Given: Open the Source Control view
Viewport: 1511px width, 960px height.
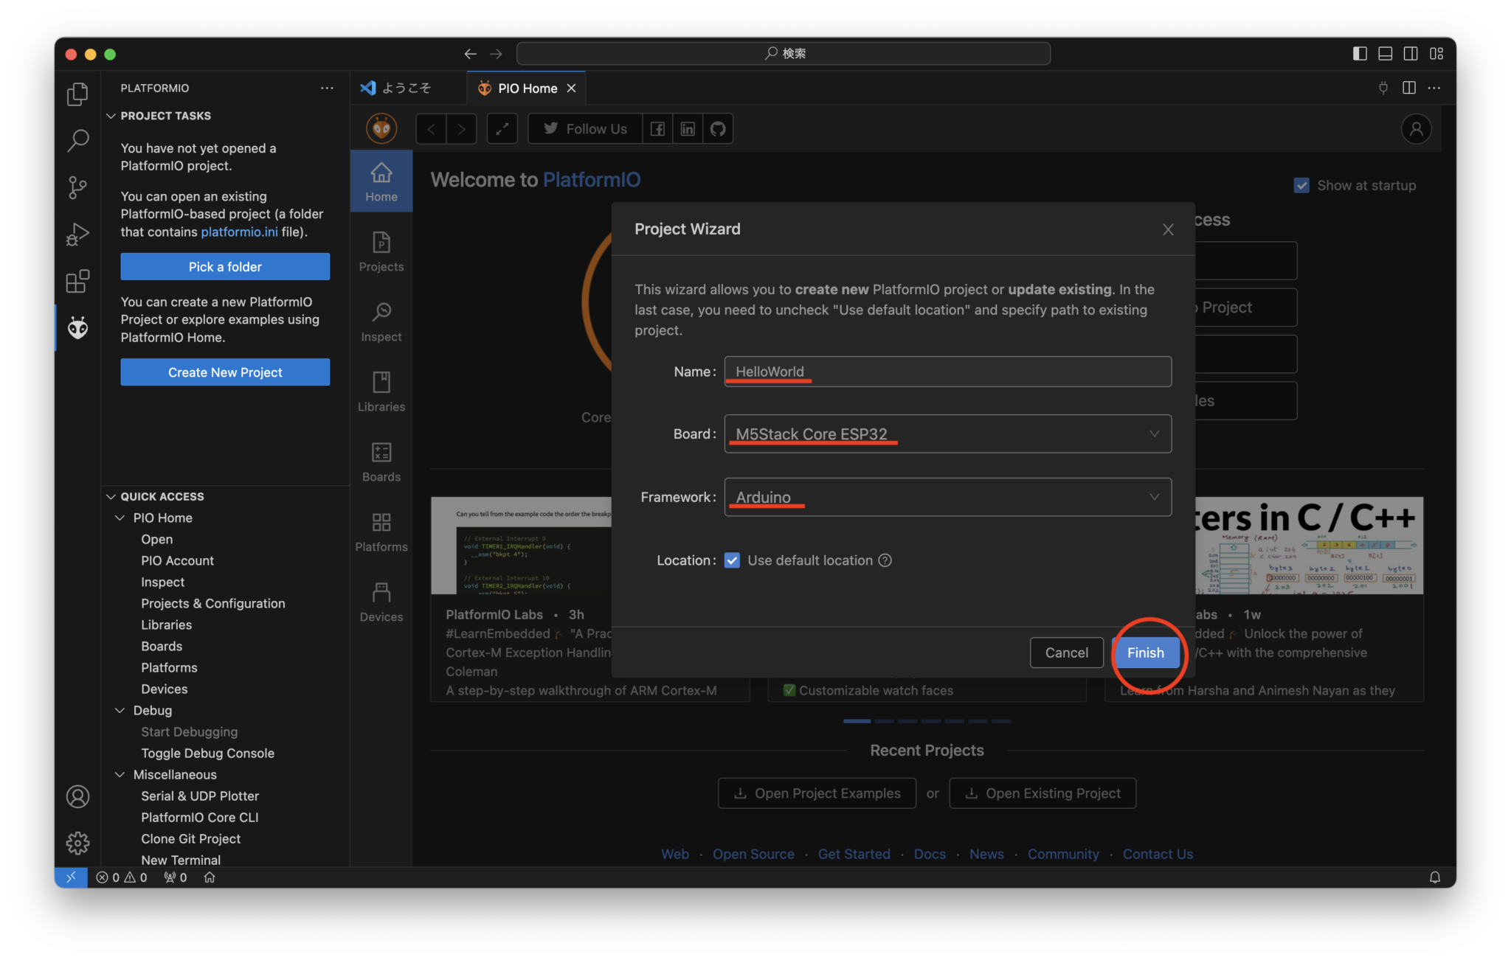Looking at the screenshot, I should click(x=77, y=187).
